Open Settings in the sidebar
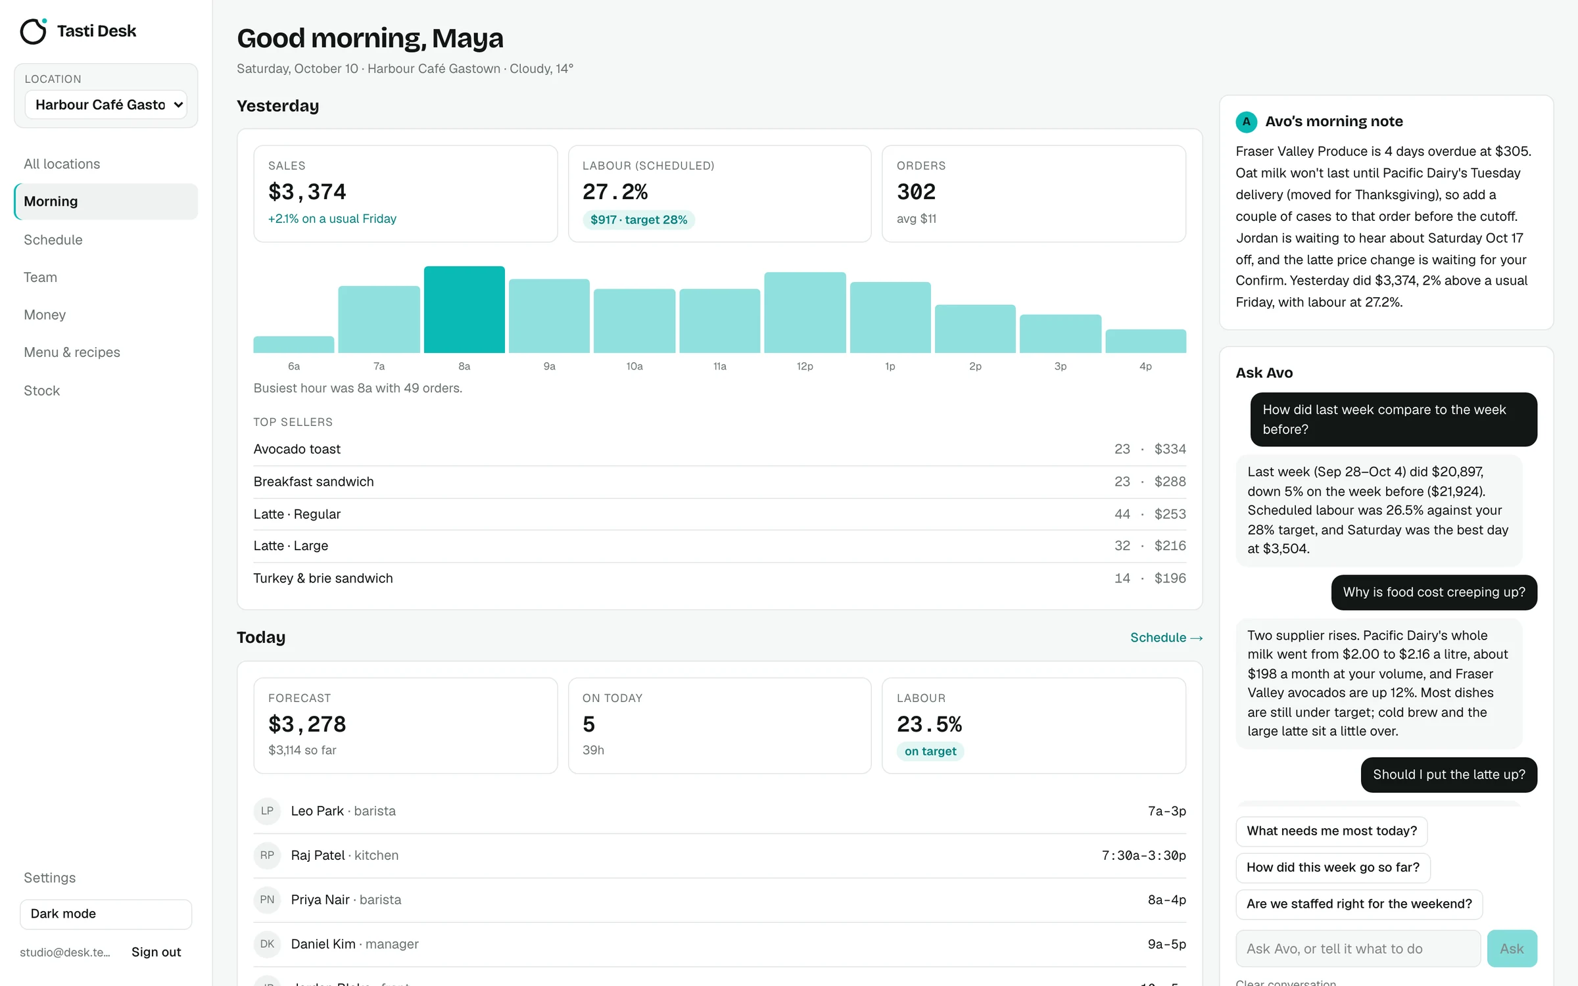The width and height of the screenshot is (1578, 986). click(106, 878)
